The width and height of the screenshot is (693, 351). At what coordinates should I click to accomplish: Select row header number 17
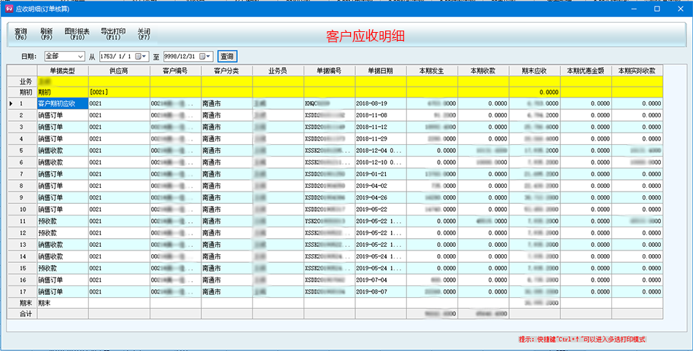click(22, 291)
